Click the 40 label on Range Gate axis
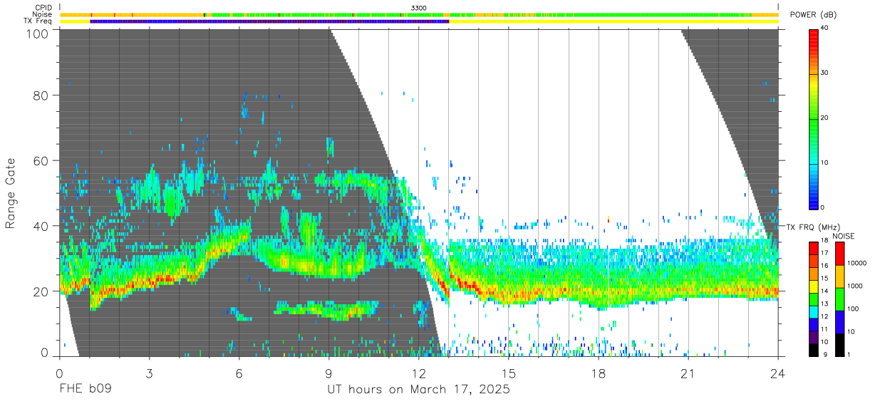 tap(41, 227)
